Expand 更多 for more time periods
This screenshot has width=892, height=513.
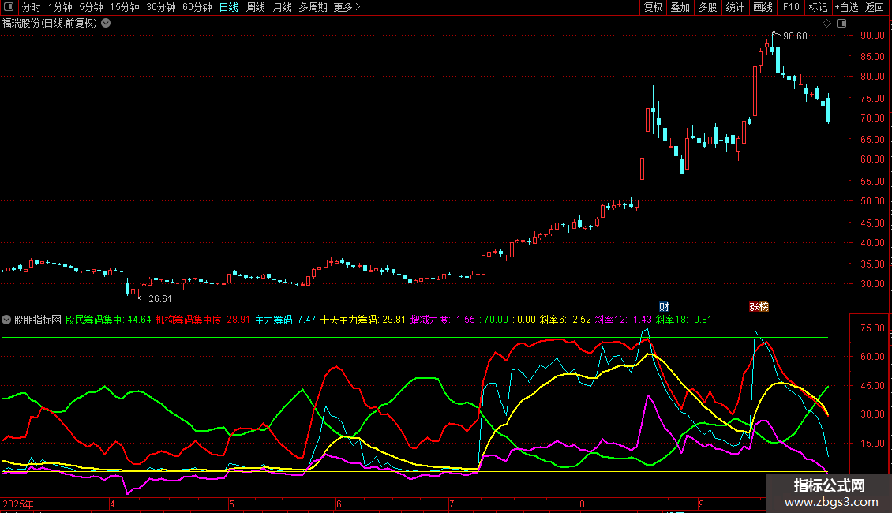347,8
